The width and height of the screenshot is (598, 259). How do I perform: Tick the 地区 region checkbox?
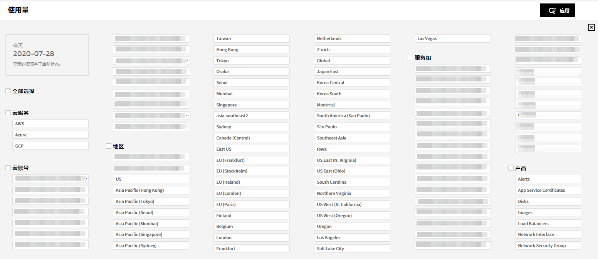pos(109,146)
